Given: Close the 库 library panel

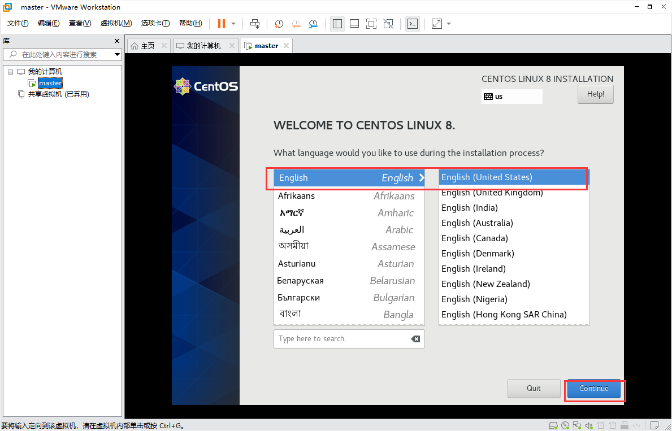Looking at the screenshot, I should pyautogui.click(x=117, y=41).
